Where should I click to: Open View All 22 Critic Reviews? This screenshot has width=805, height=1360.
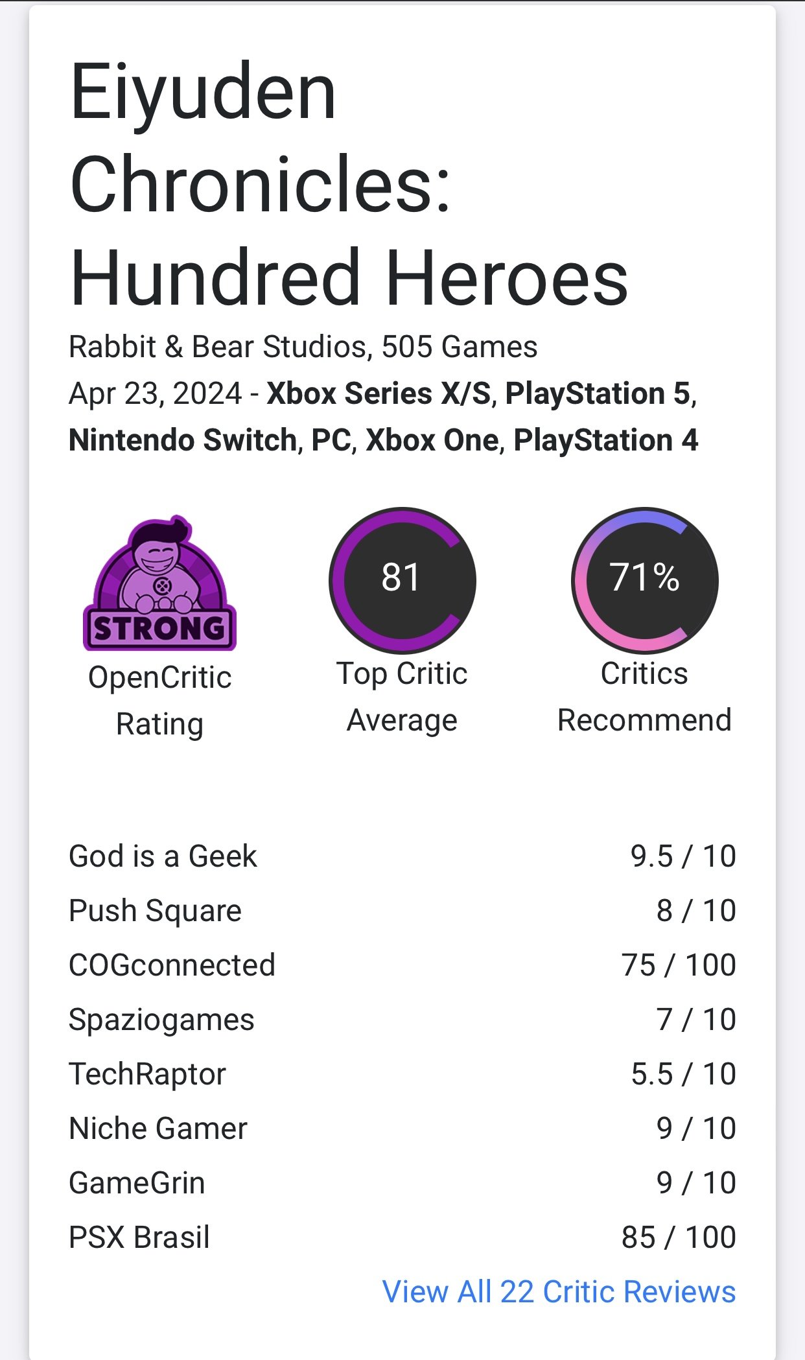pyautogui.click(x=559, y=1291)
